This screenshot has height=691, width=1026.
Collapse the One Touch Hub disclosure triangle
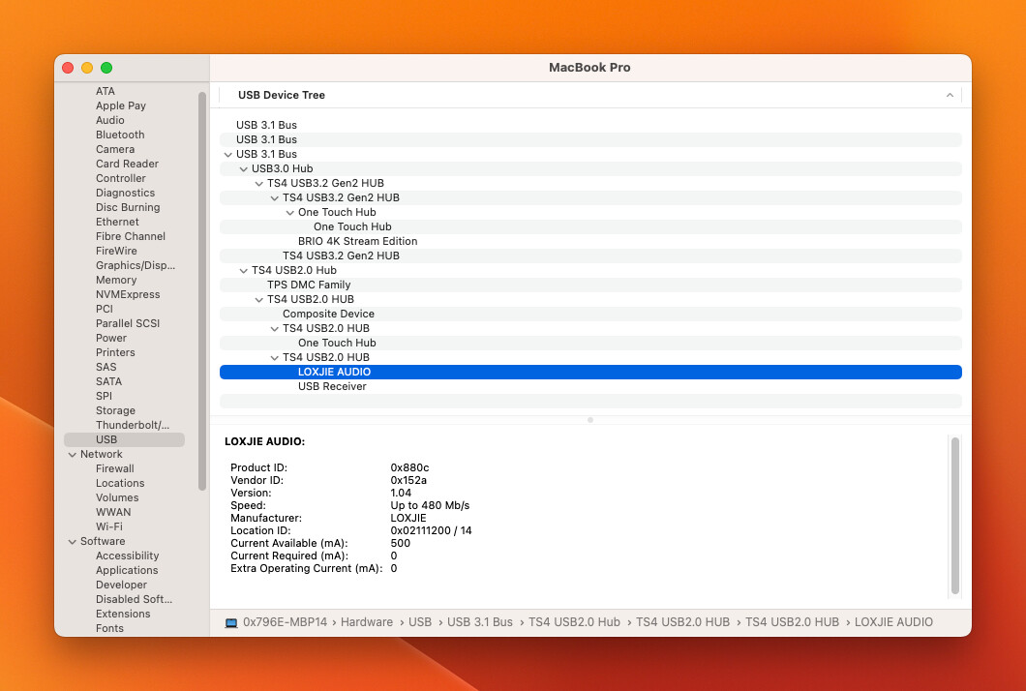click(290, 212)
